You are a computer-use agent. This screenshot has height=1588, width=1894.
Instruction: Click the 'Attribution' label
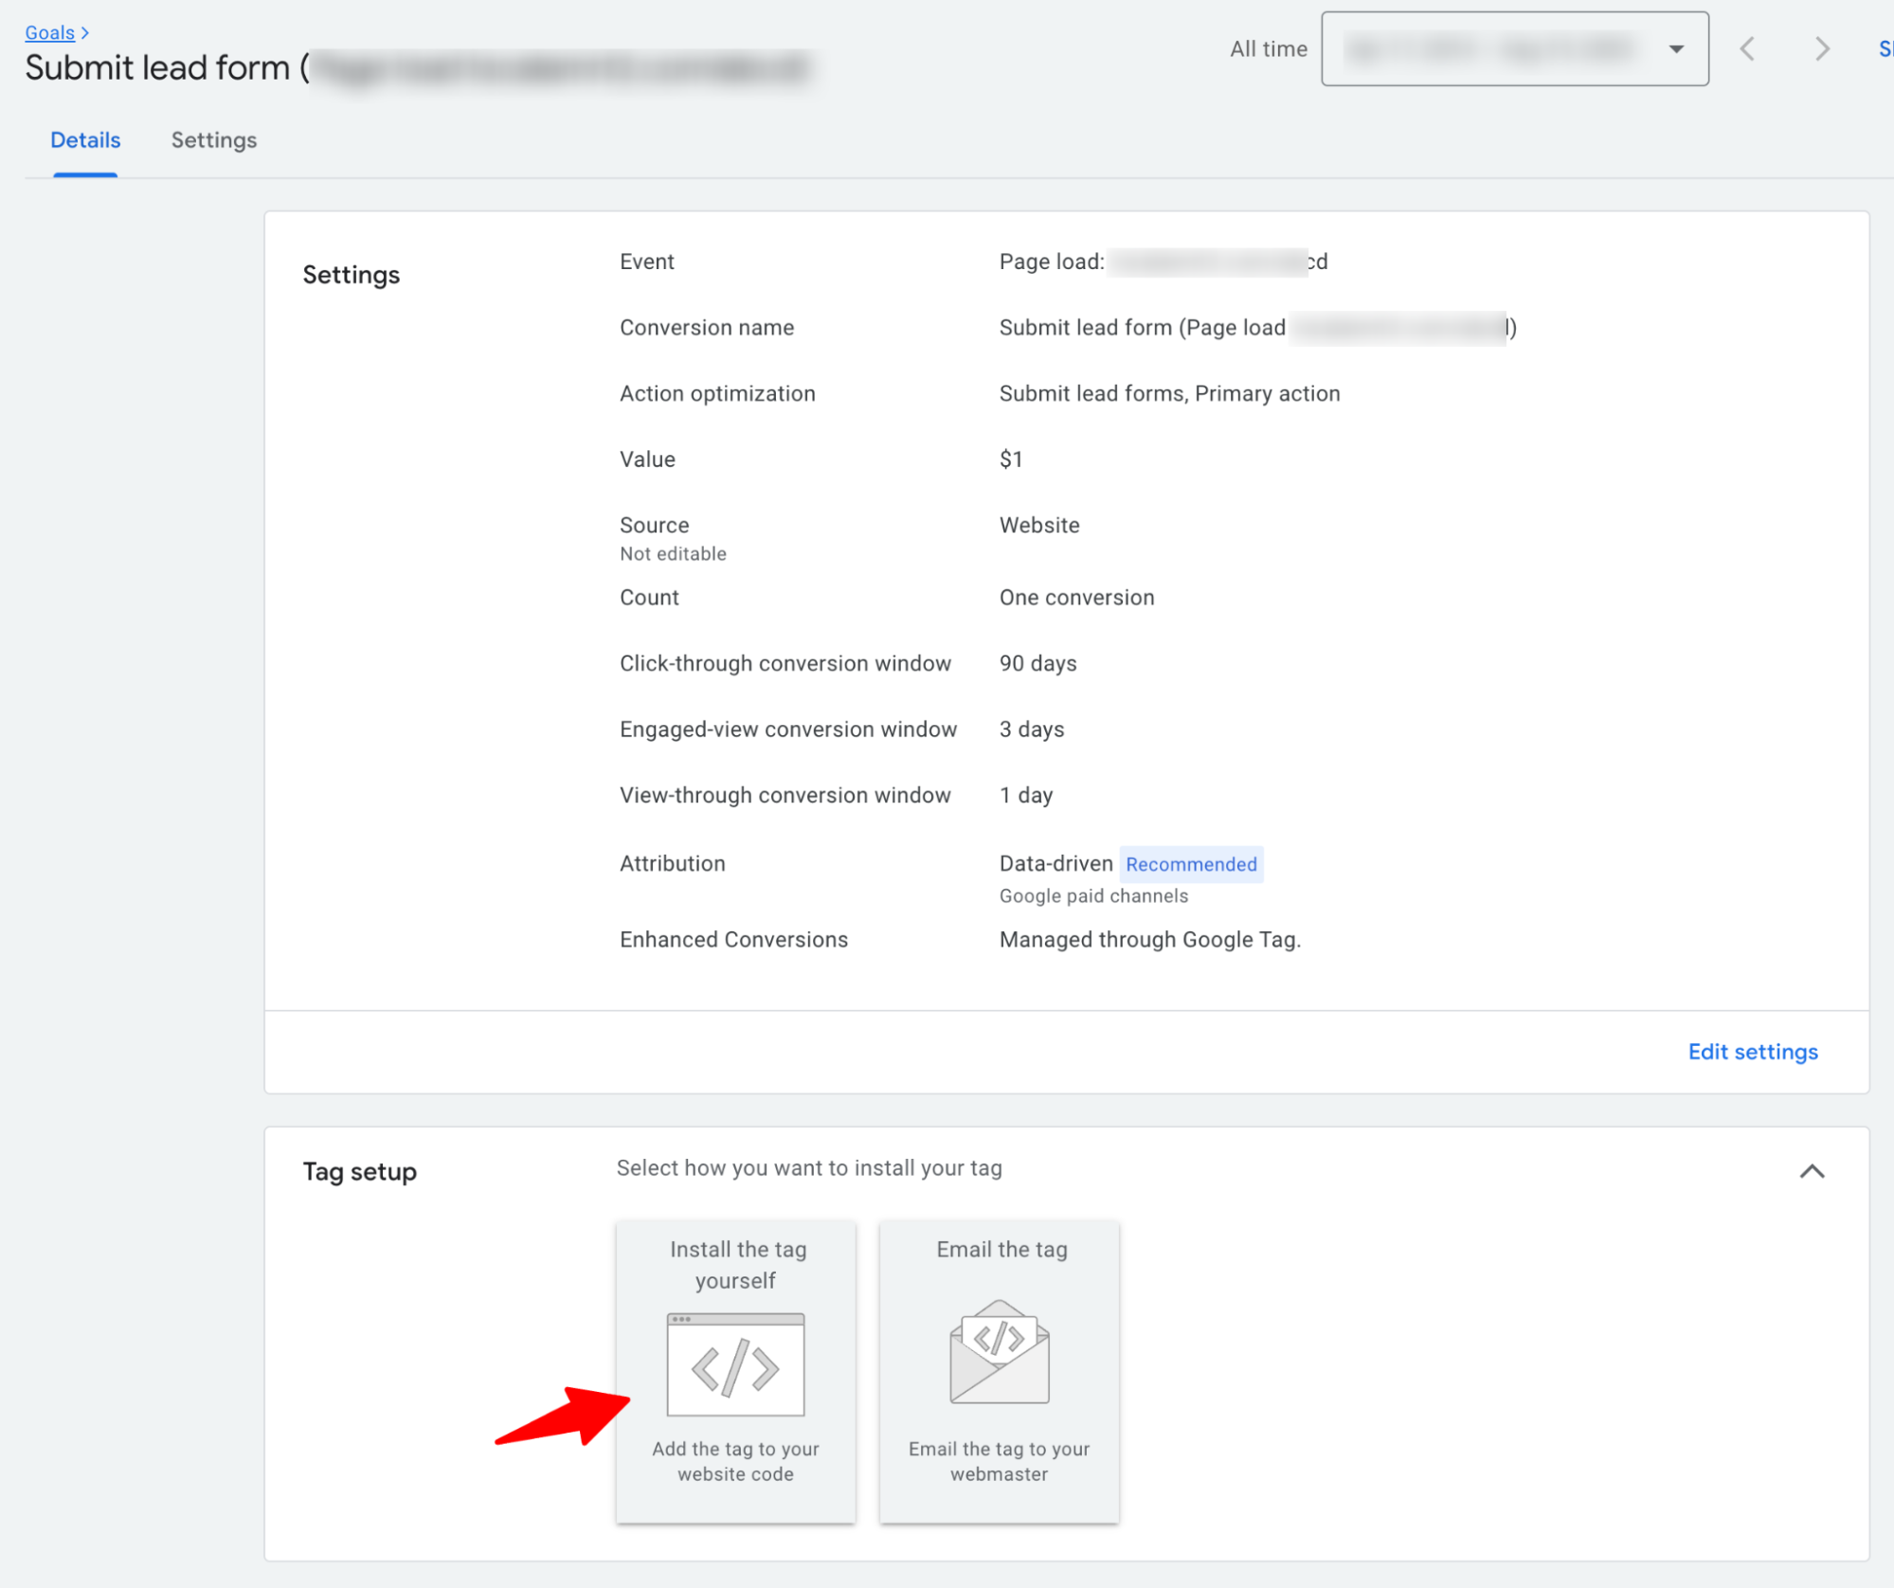(672, 863)
